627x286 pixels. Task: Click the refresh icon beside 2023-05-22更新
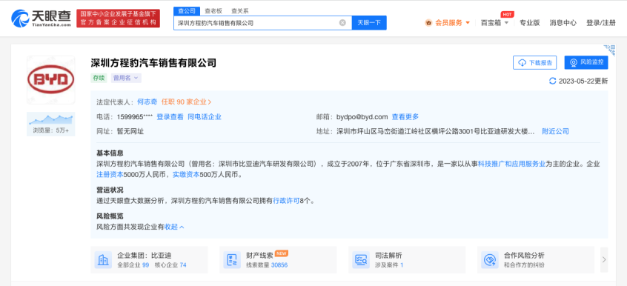(553, 81)
